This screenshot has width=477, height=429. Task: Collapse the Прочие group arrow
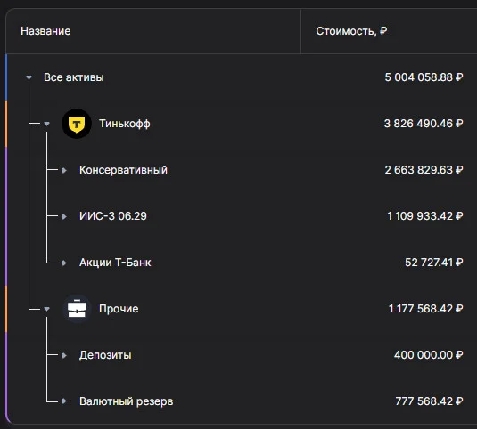[46, 309]
